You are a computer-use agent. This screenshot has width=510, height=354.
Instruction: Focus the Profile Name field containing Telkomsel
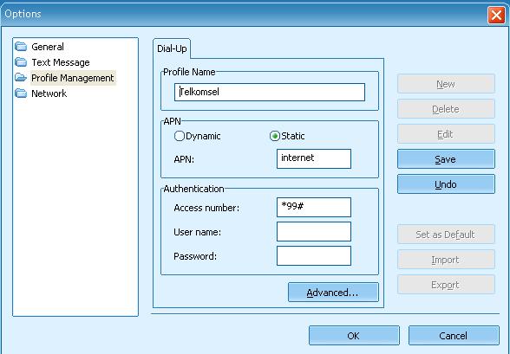270,92
